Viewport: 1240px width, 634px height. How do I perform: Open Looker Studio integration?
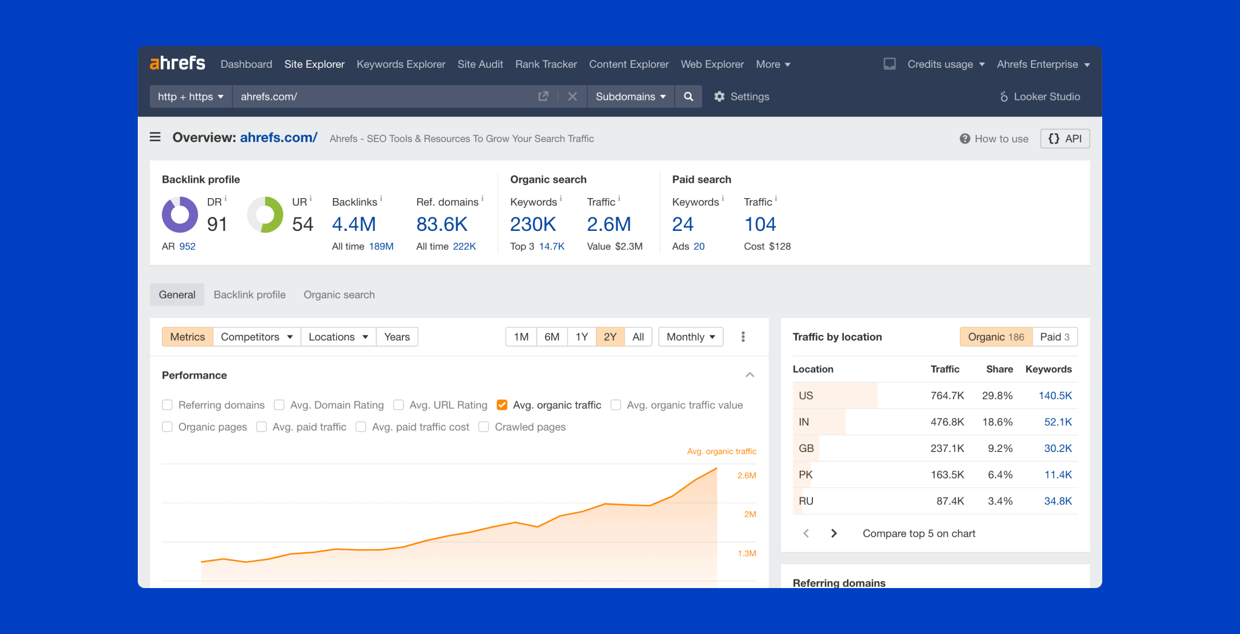click(1040, 96)
